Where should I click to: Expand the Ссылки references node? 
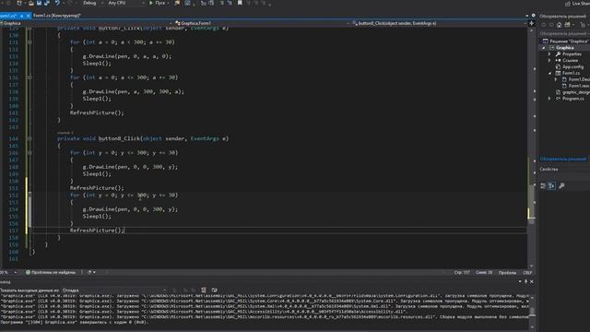[549, 61]
